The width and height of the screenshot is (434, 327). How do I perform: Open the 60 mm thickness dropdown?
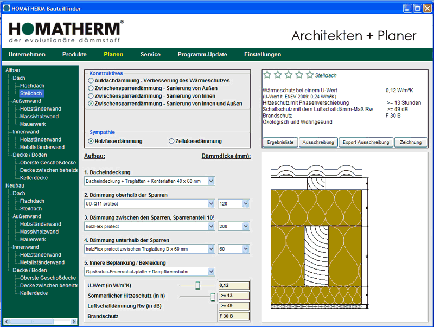tap(246, 249)
